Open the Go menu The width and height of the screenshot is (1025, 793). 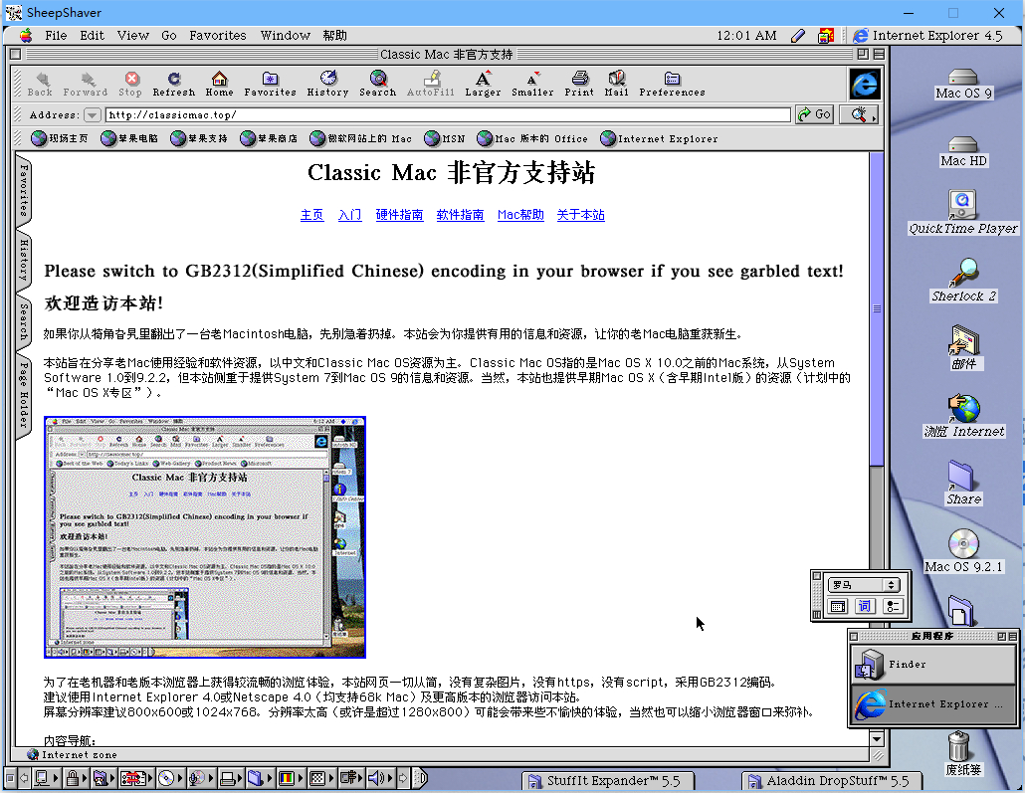click(x=168, y=35)
